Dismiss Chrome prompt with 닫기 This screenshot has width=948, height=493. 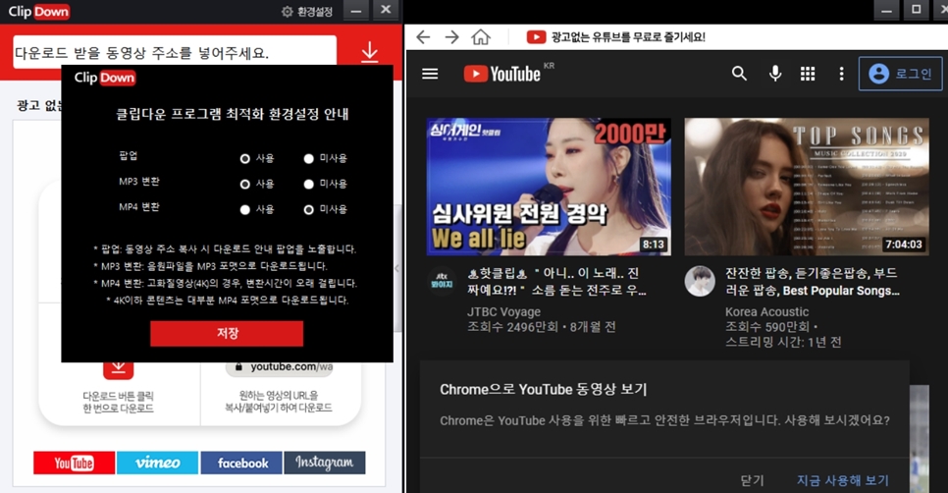coord(752,480)
